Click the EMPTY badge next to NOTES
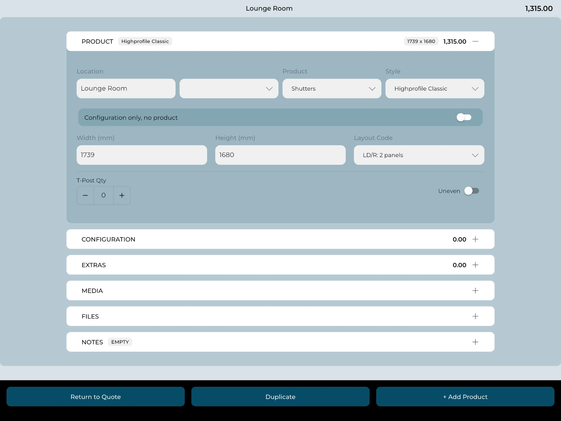The height and width of the screenshot is (421, 561). (120, 342)
